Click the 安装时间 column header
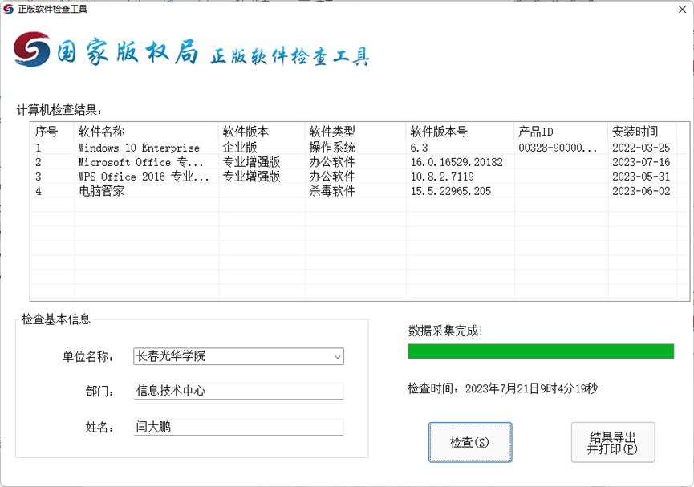The height and width of the screenshot is (487, 694). (642, 132)
